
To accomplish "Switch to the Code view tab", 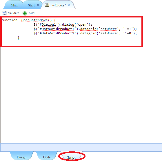I will coord(47,157).
